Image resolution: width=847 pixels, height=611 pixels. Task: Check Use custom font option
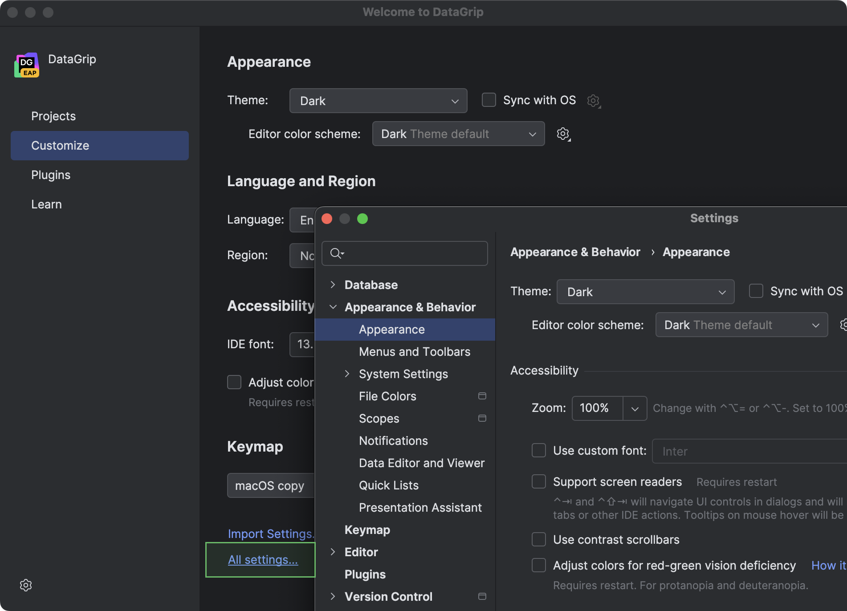[x=539, y=450]
